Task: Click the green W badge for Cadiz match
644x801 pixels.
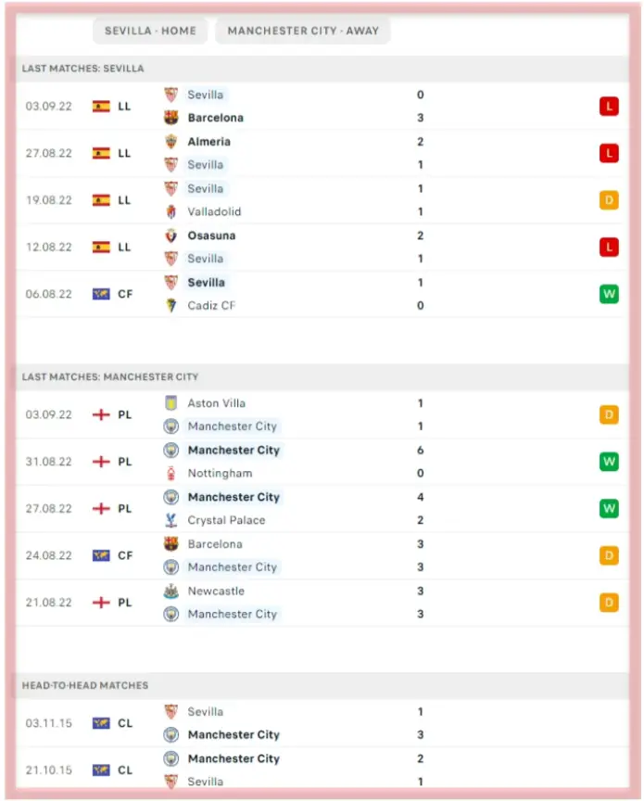Action: pyautogui.click(x=609, y=294)
